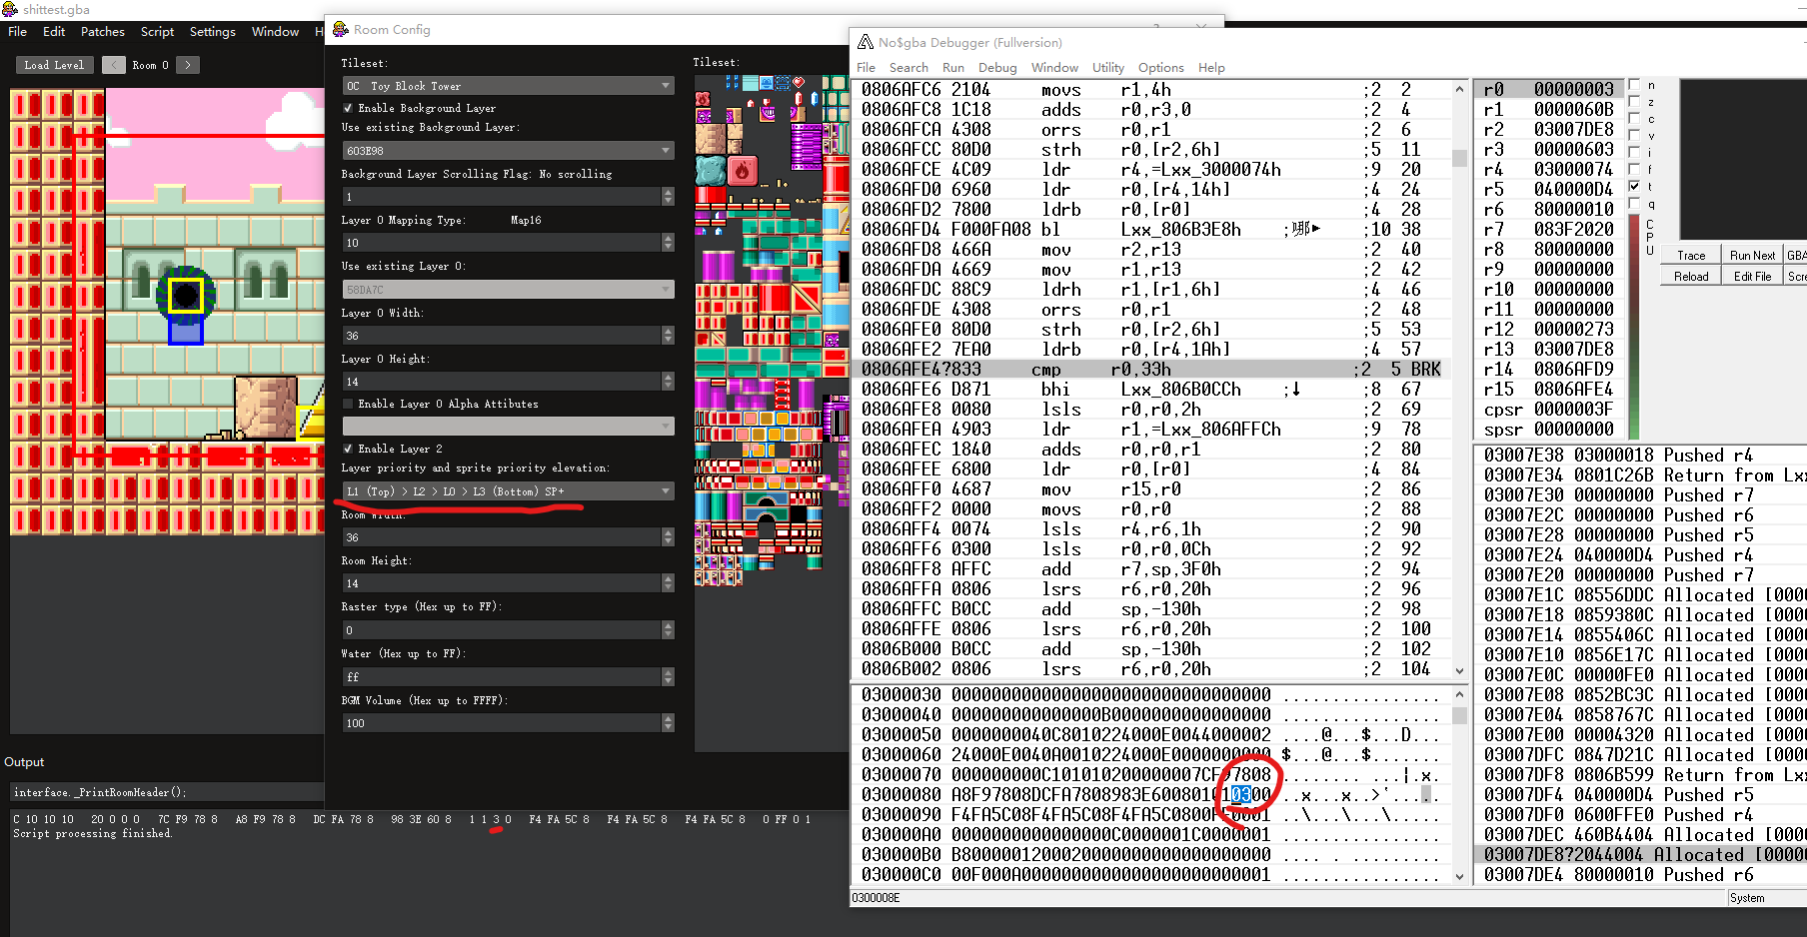
Task: Click the Trace button
Action: [x=1690, y=254]
